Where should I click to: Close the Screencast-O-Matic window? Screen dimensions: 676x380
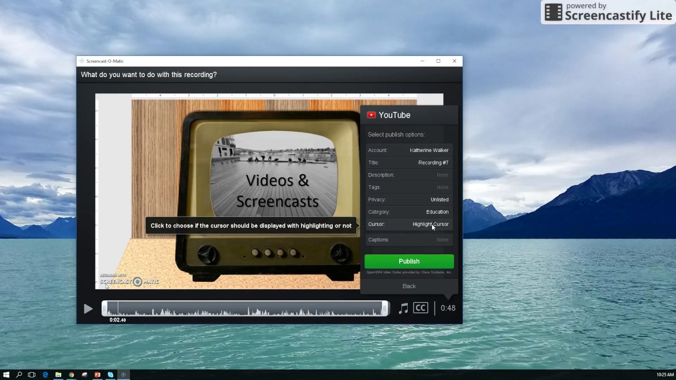pos(454,61)
